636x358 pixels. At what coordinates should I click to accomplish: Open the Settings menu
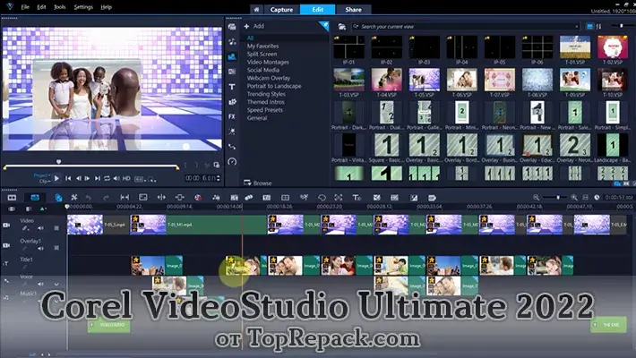pos(83,7)
